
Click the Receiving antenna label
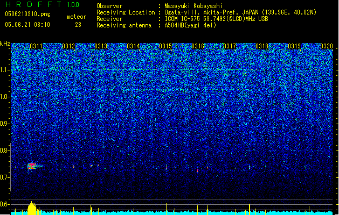coord(124,25)
